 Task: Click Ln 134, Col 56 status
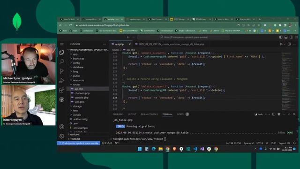pos(233,143)
